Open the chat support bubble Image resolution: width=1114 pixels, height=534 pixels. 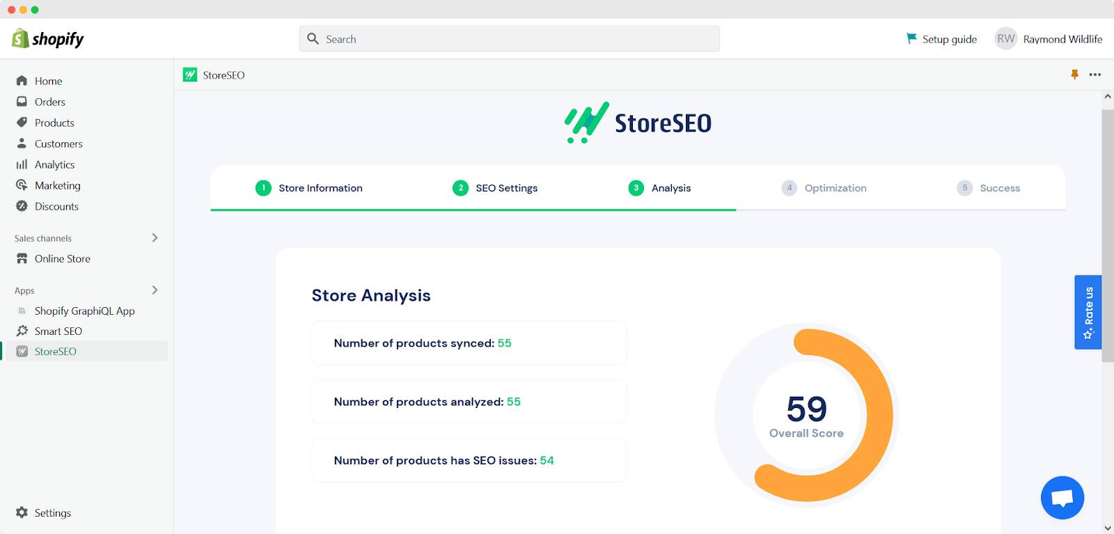[1062, 498]
